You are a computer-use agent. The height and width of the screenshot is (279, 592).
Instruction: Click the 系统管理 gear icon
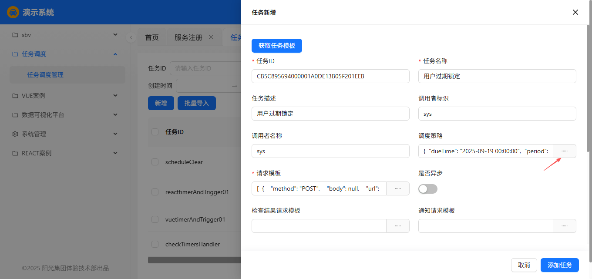click(x=15, y=134)
